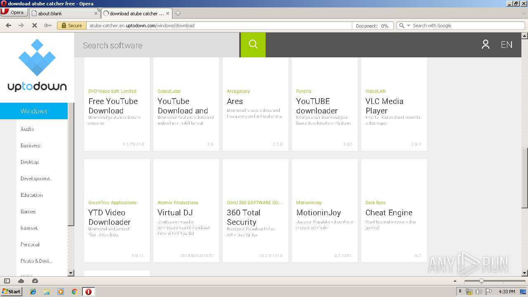Open Windows Media Player on taskbar
Image resolution: width=528 pixels, height=297 pixels.
(61, 292)
